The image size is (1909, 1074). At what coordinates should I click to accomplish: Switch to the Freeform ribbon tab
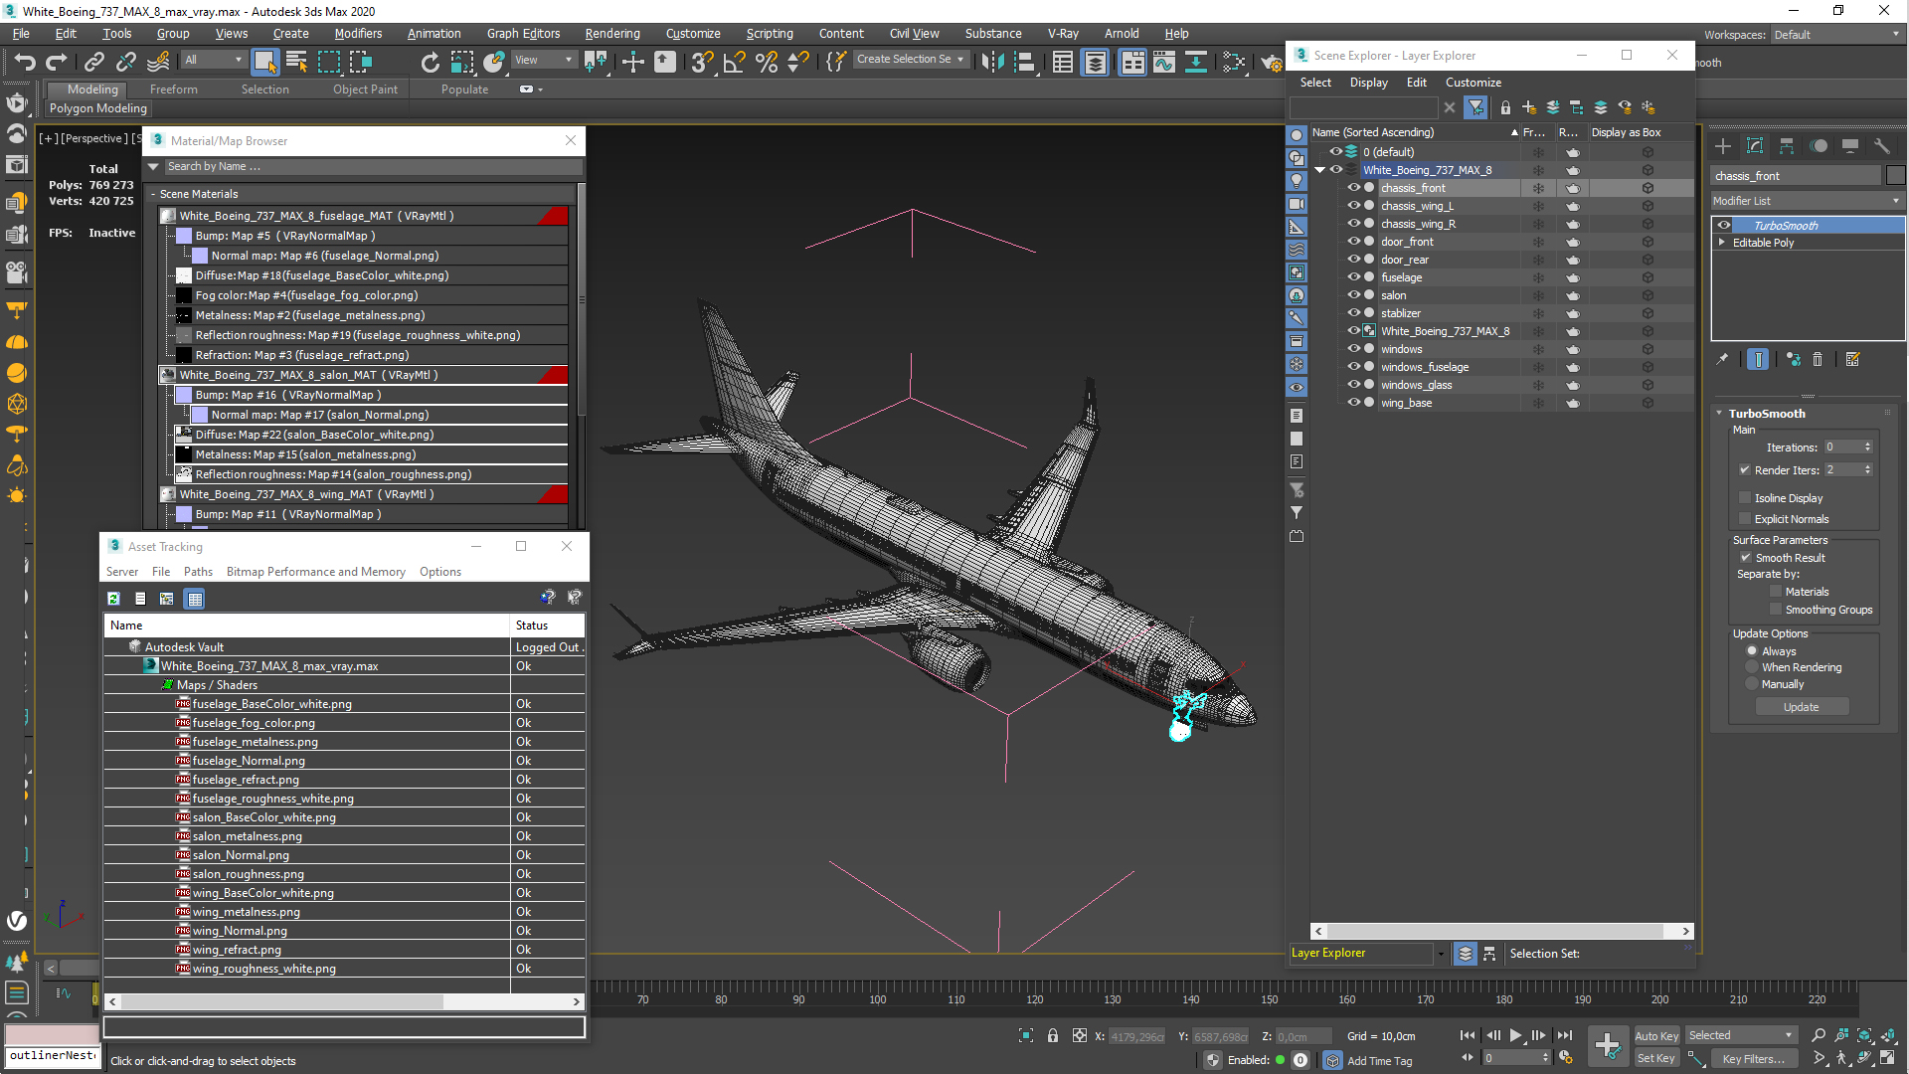coord(173,89)
